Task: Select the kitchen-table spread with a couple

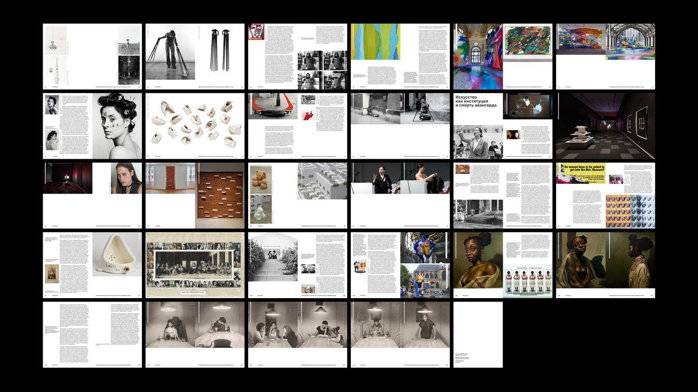Action: [195, 335]
